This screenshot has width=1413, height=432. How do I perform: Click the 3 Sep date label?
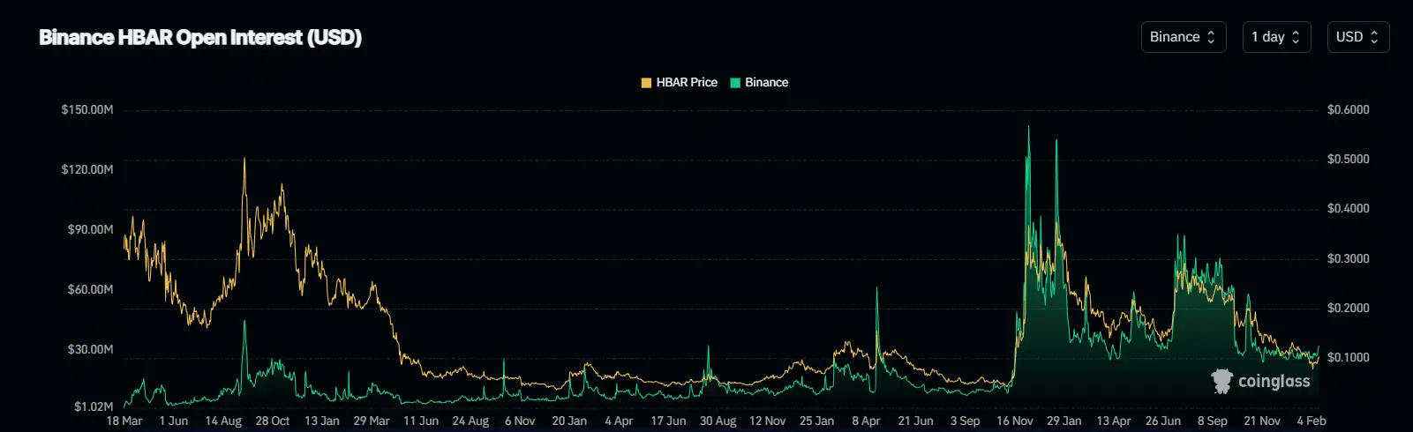point(965,421)
